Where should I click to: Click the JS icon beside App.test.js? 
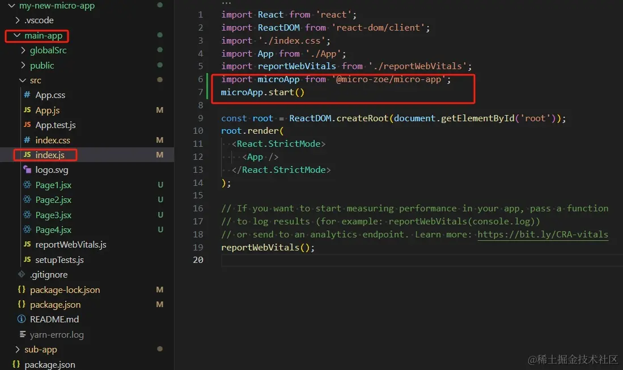pyautogui.click(x=27, y=125)
